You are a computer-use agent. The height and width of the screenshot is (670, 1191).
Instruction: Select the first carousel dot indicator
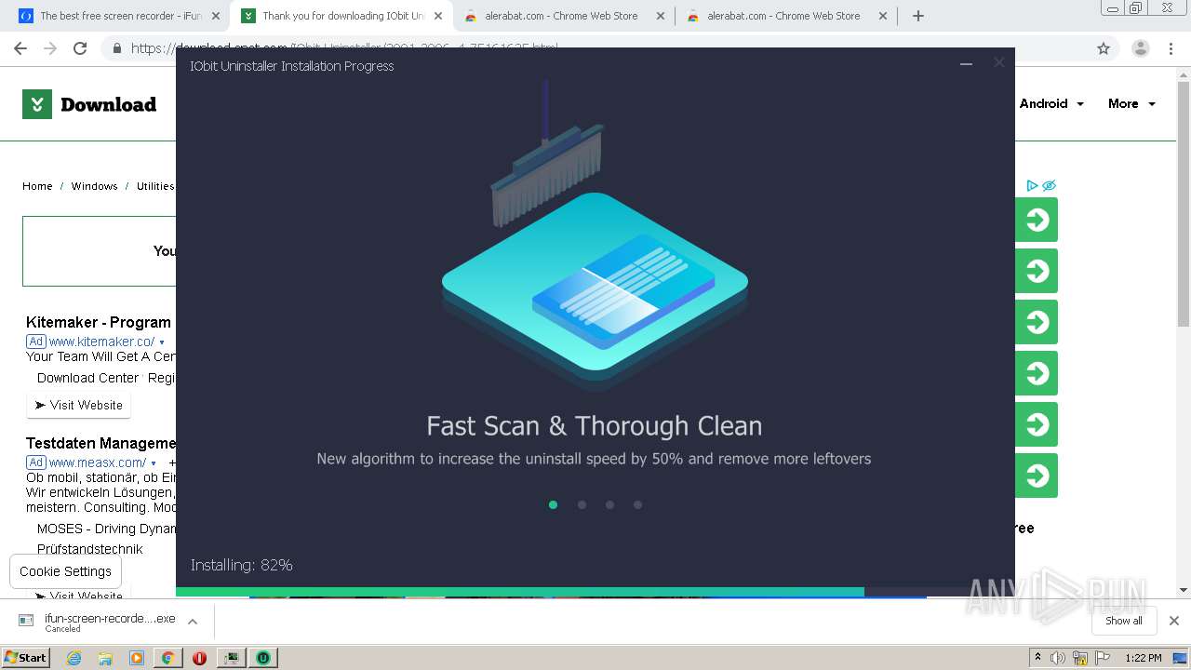point(554,504)
